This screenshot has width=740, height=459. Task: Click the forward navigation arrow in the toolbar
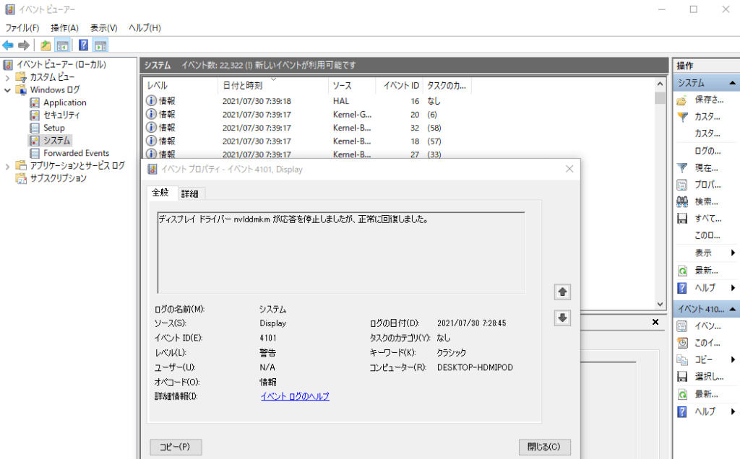pyautogui.click(x=23, y=45)
